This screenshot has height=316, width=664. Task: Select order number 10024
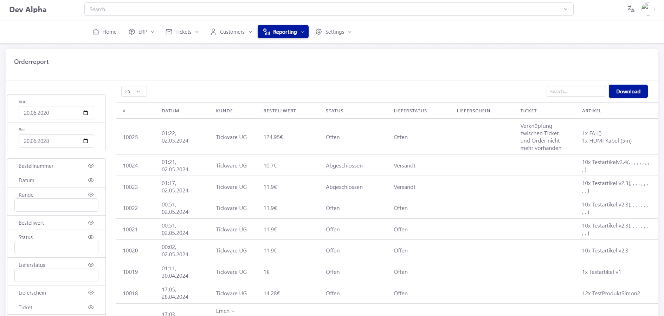130,165
